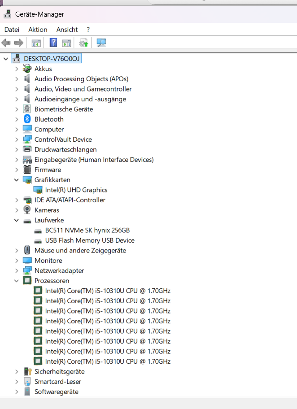The image size is (297, 409).
Task: Expand the Bluetooth category
Action: [17, 119]
